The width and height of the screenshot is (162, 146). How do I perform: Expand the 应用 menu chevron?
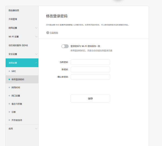pos(36,128)
